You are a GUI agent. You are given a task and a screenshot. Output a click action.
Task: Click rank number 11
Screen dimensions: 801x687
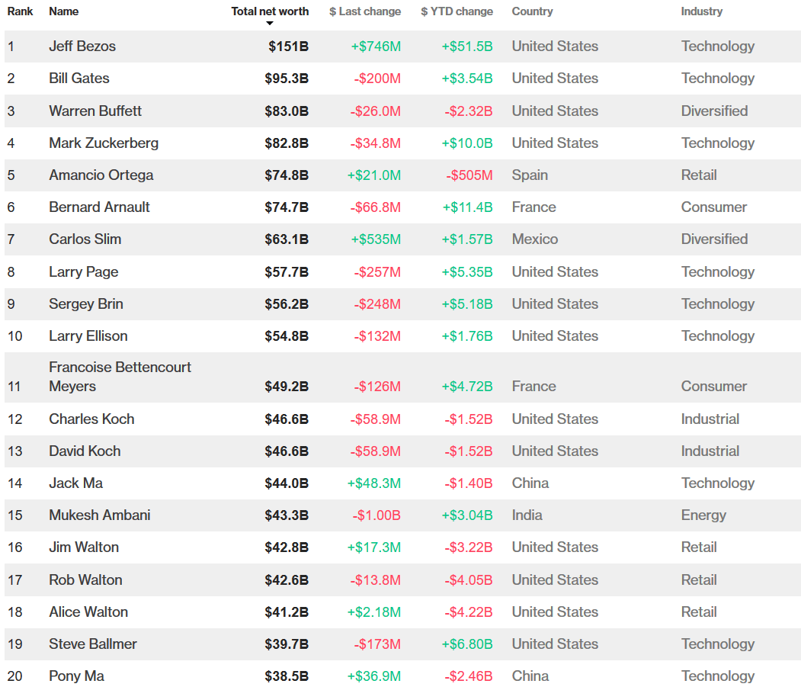[x=14, y=387]
